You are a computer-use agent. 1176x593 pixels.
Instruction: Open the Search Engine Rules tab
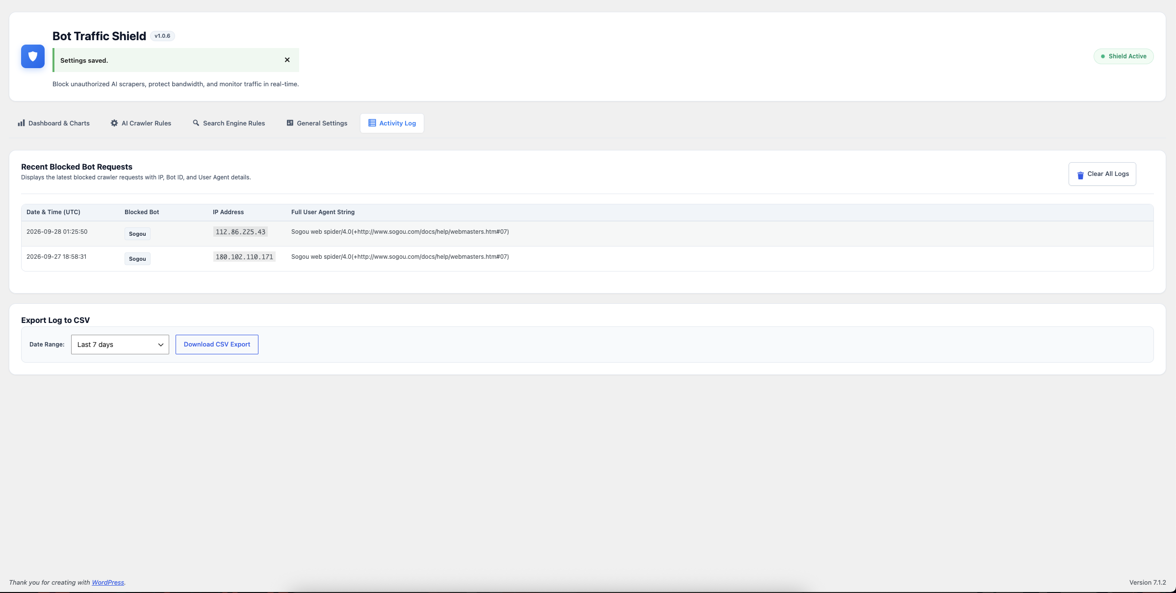coord(229,123)
